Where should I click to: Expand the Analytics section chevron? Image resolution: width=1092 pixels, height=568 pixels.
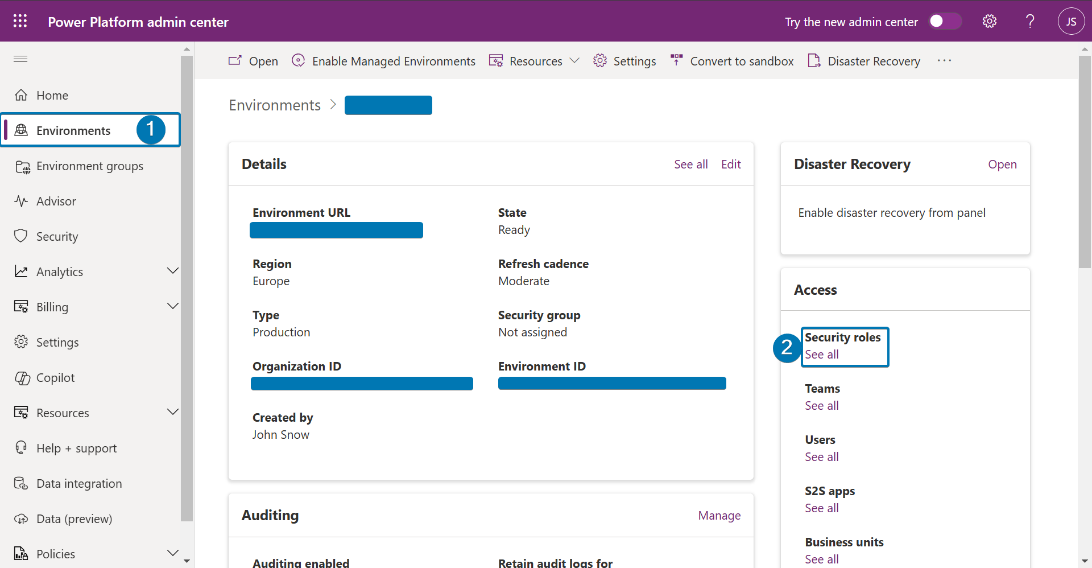(x=173, y=271)
